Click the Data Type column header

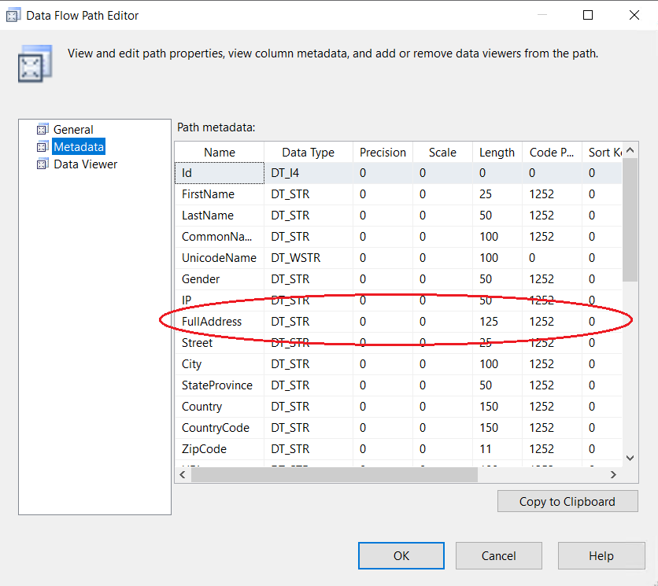[x=308, y=153]
